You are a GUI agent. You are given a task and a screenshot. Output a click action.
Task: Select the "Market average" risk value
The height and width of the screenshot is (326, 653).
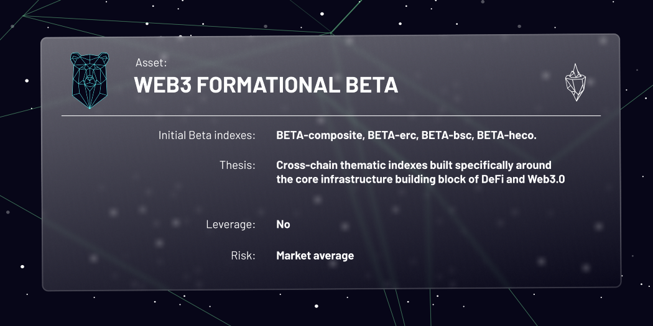pos(315,255)
